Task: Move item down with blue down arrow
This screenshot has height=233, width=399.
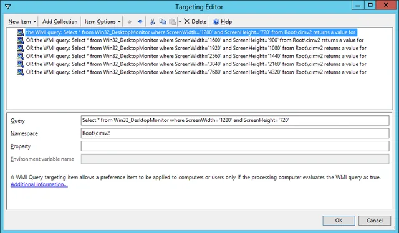Action: [140, 22]
